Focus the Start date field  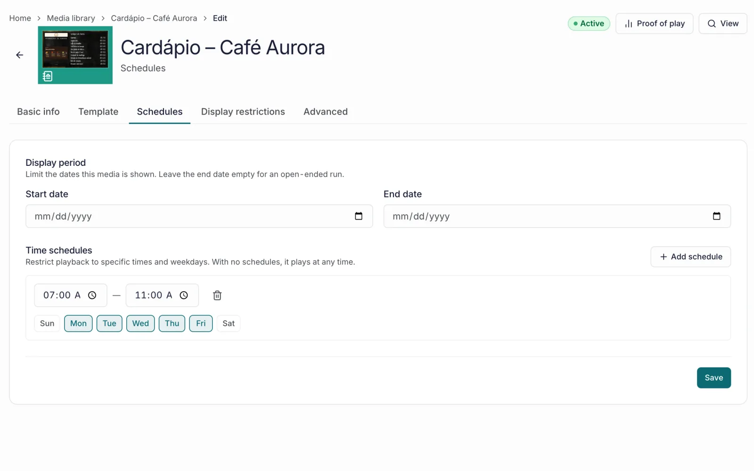(x=199, y=216)
